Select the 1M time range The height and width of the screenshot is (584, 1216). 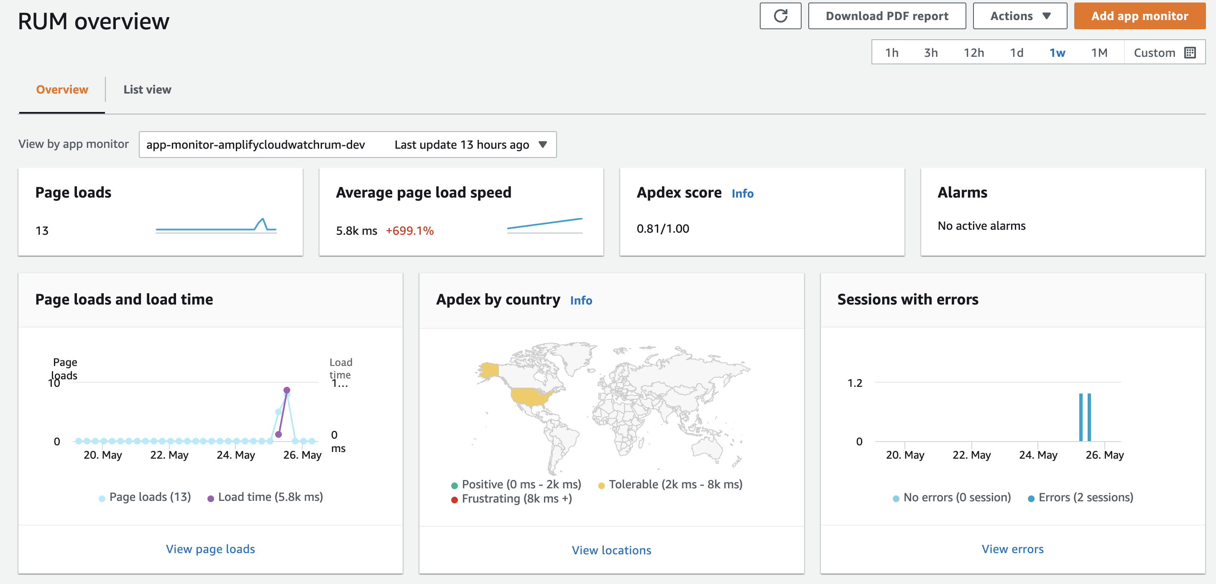(1099, 52)
